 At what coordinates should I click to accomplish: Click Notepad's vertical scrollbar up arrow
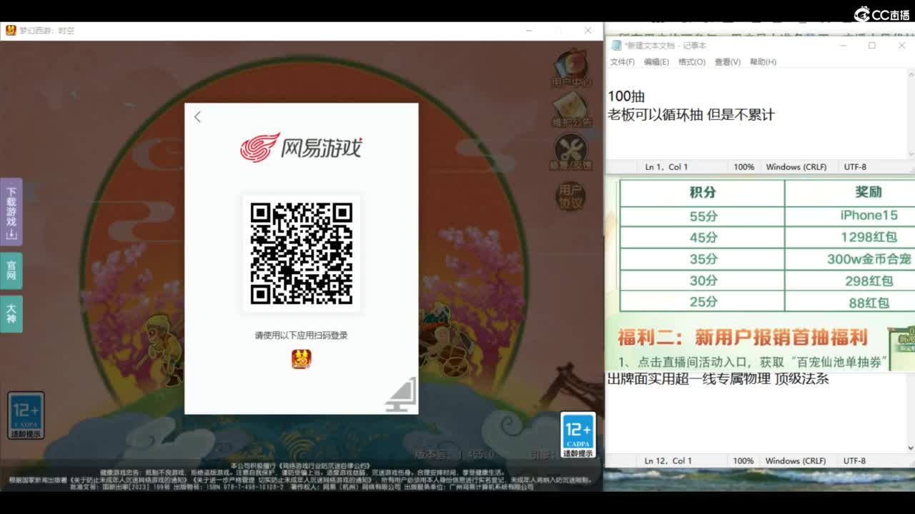click(x=910, y=74)
